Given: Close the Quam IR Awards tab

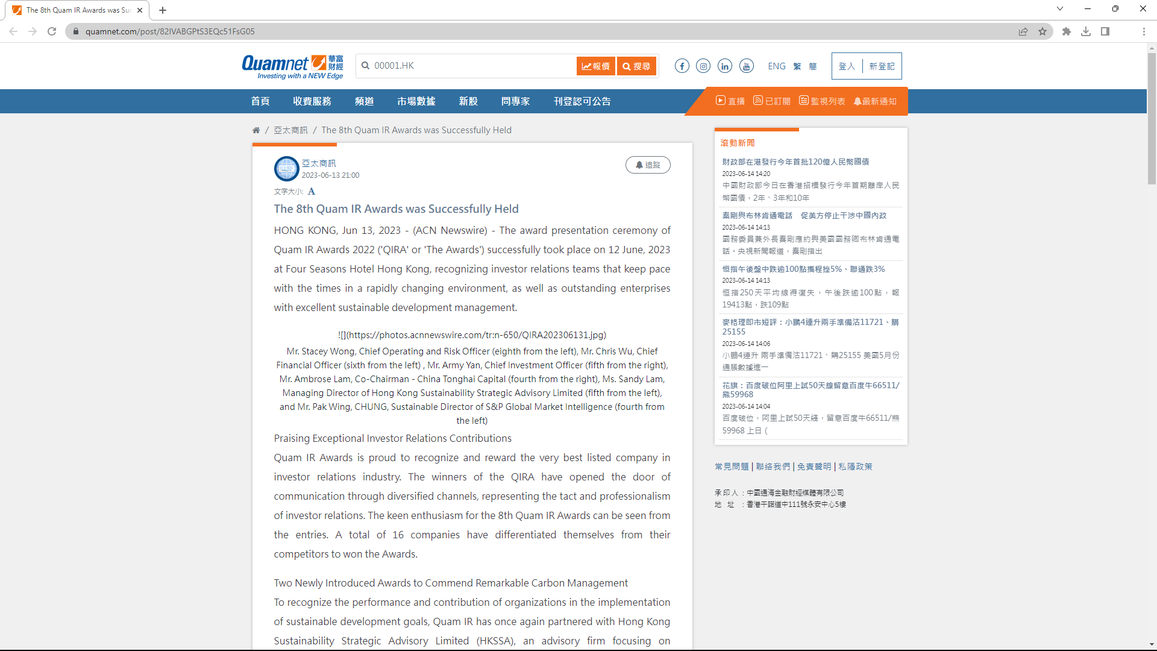Looking at the screenshot, I should tap(140, 10).
